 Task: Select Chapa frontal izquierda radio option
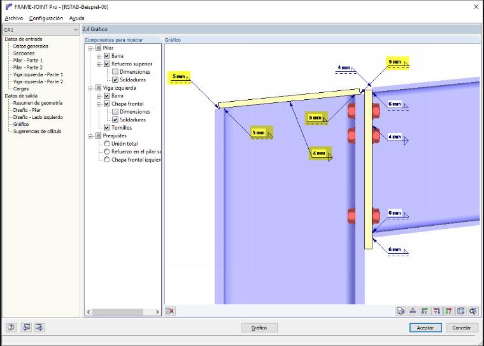point(107,160)
